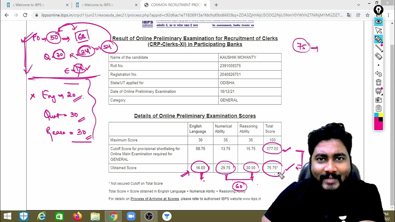Open the whiteboard easel tool
This screenshot has height=222, width=395.
(x=378, y=91)
